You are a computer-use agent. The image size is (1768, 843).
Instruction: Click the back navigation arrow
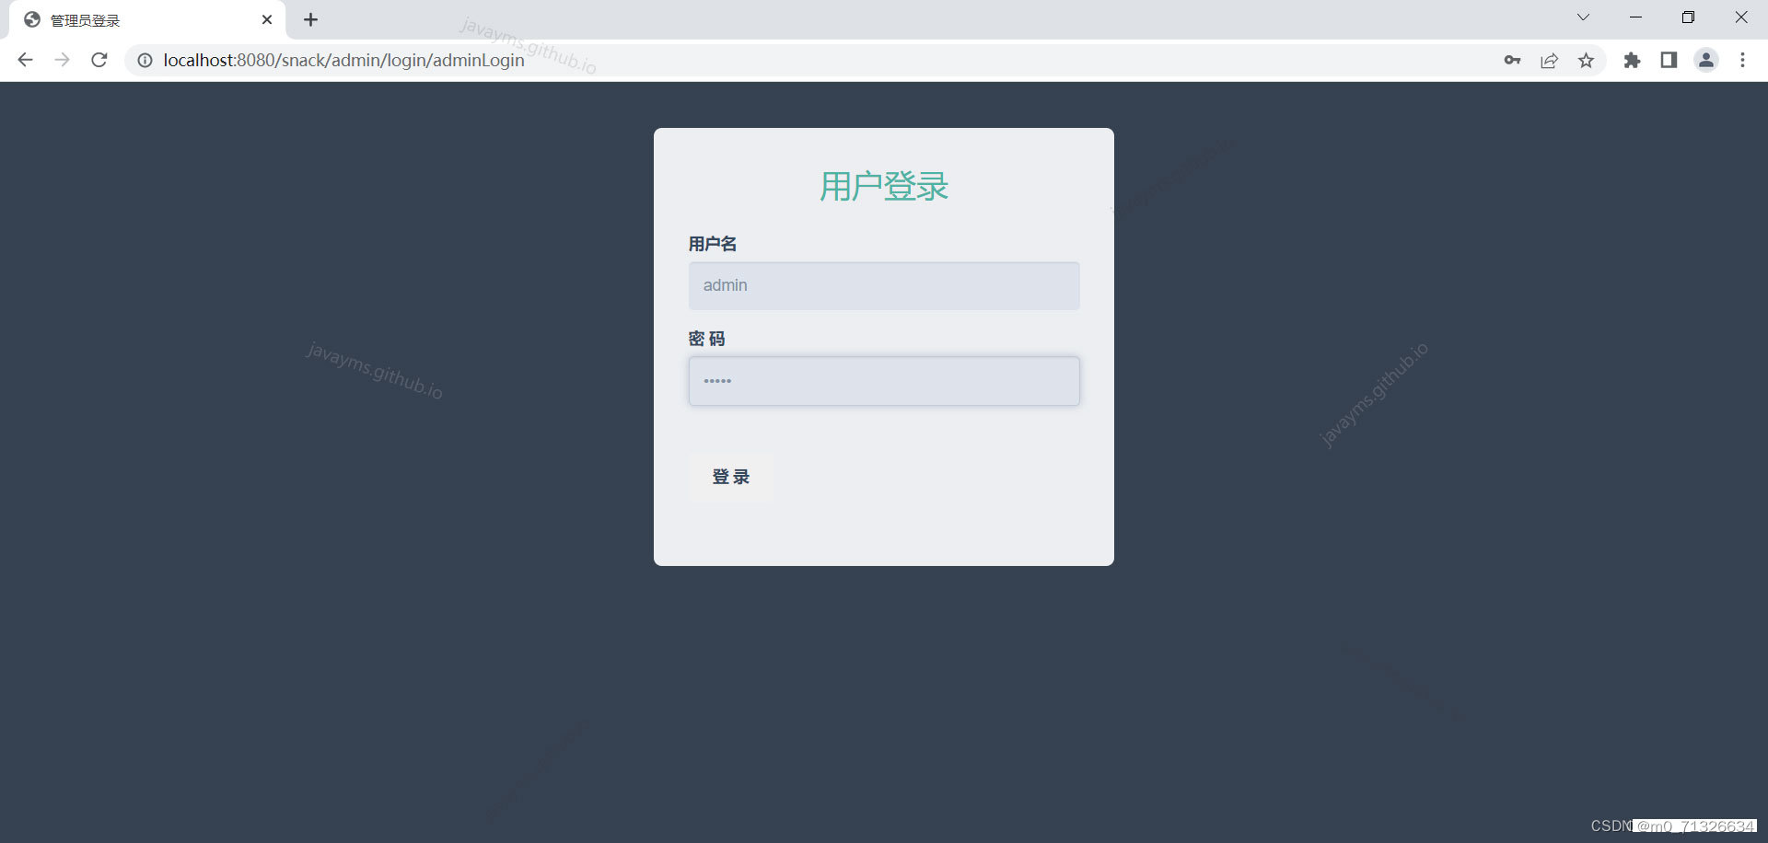25,60
